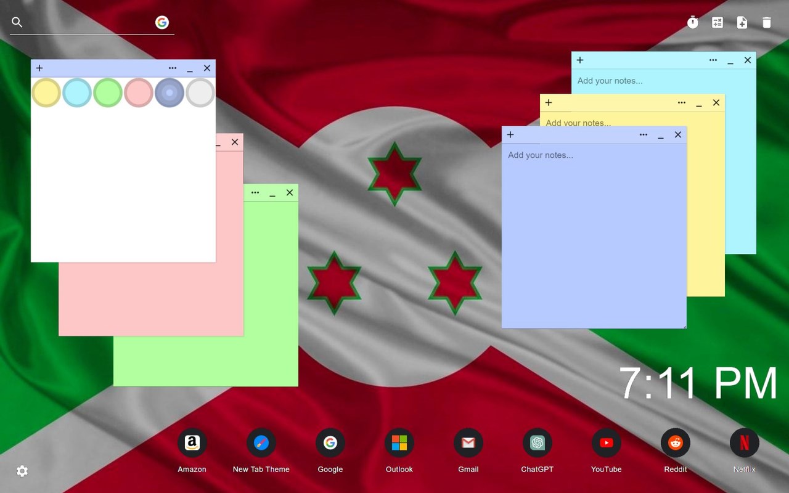The width and height of the screenshot is (789, 493).
Task: Click the 7:11 PM clock
Action: (698, 383)
